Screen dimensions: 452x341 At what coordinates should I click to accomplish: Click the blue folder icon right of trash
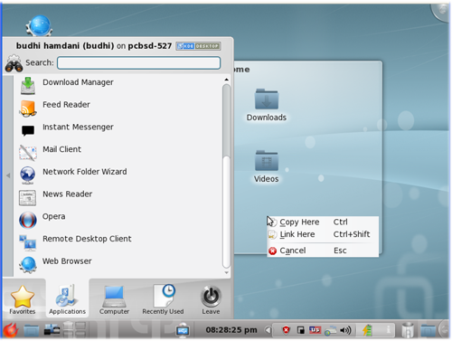[428, 331]
